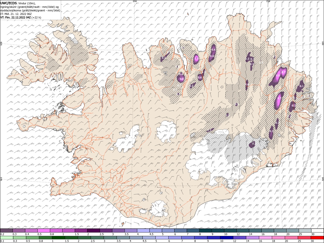Click the light periwinkle 4 swatch in snow legend
The image size is (324, 243).
coord(143,231)
